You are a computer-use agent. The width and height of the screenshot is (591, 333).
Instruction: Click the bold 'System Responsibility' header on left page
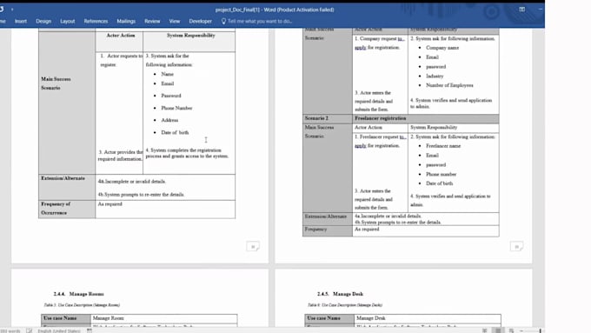191,35
